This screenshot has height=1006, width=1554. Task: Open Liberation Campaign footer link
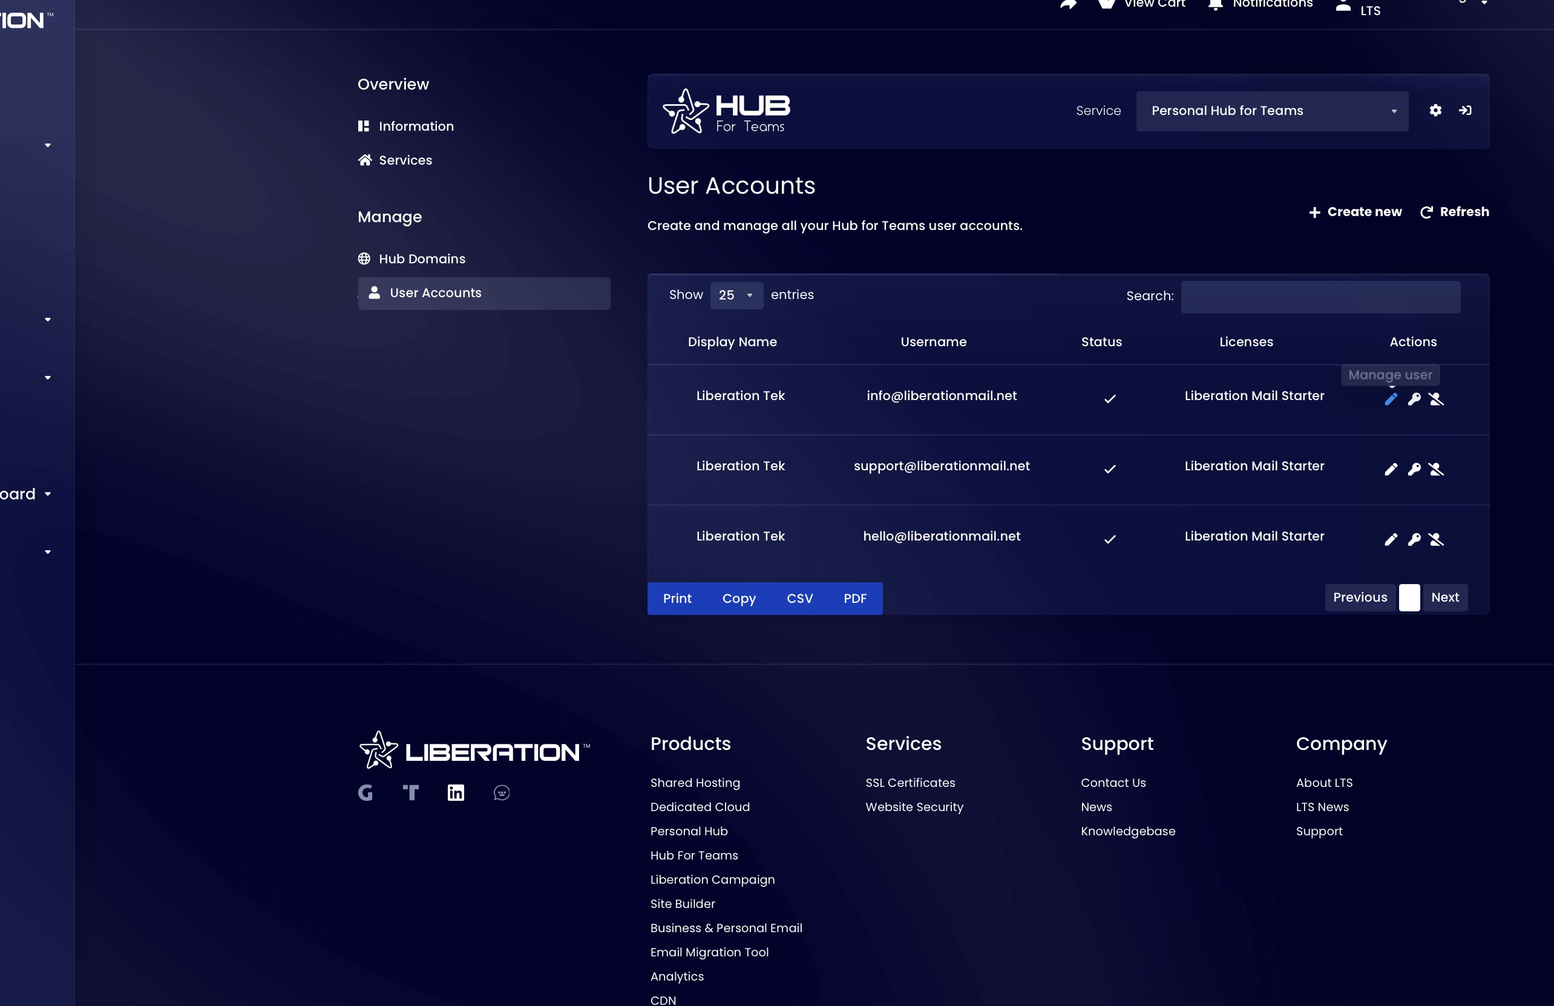[x=712, y=880]
